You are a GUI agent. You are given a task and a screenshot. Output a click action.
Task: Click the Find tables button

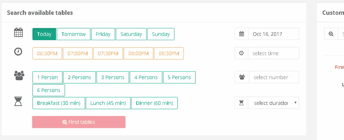(79, 122)
